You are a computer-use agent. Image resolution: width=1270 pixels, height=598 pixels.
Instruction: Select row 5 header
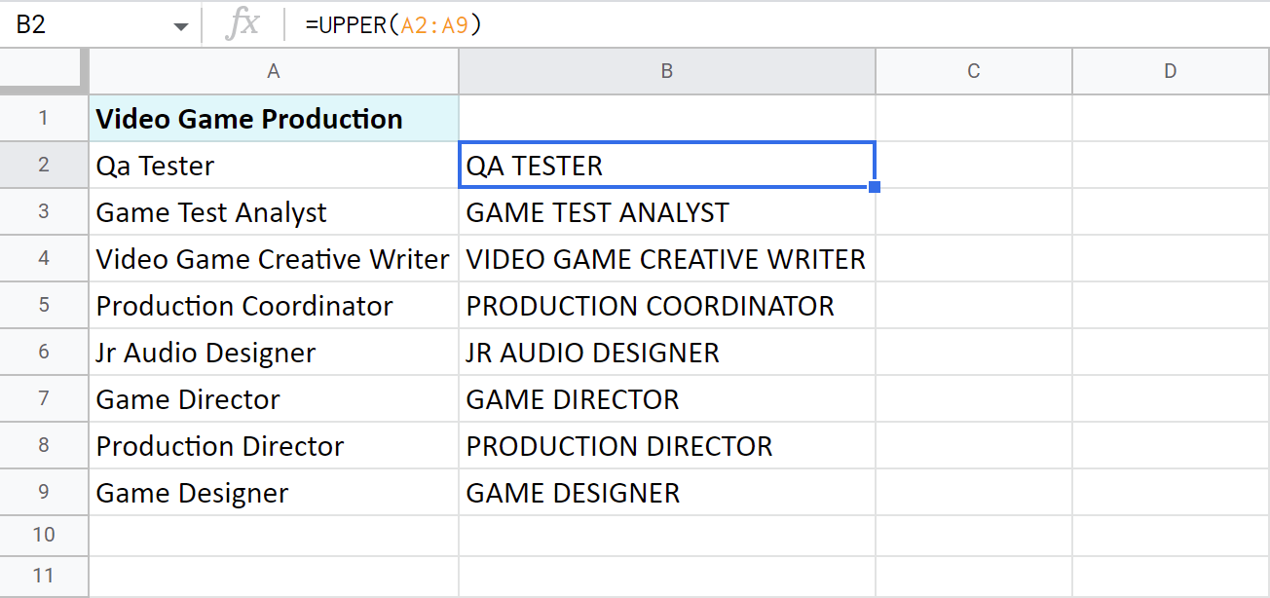coord(44,306)
